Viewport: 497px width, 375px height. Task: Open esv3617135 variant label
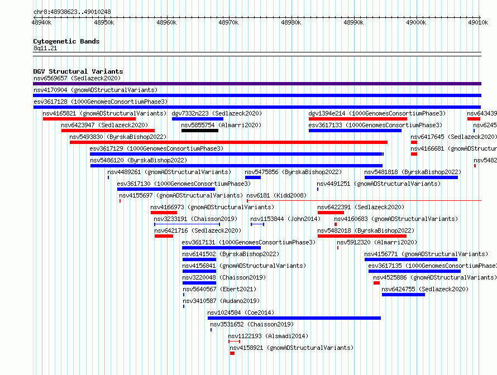[433, 266]
